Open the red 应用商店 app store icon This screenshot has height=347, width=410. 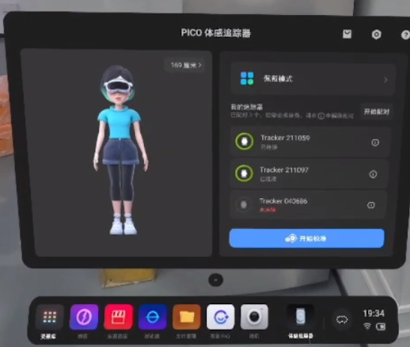118,317
